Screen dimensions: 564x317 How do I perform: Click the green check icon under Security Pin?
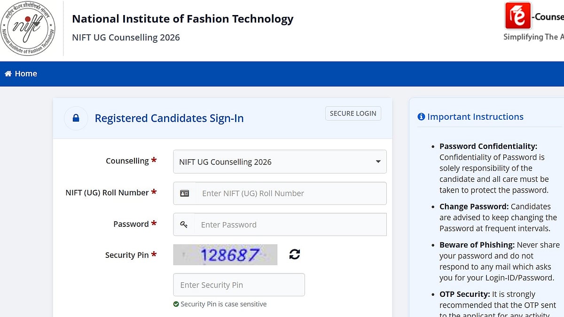coord(176,304)
